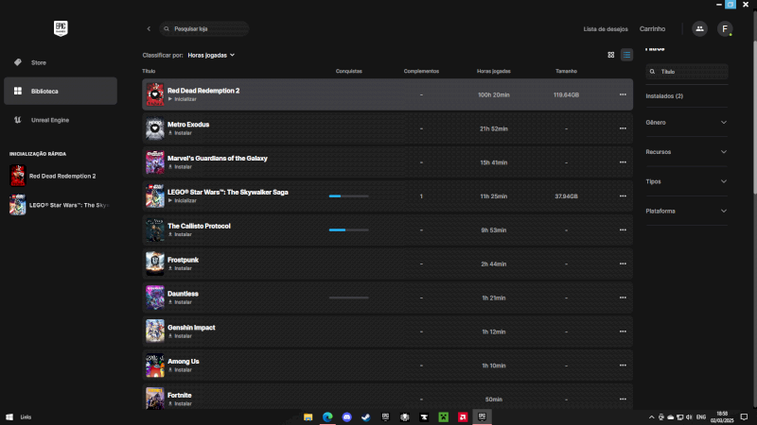Expand the Gênero filter section
Image resolution: width=757 pixels, height=425 pixels.
coord(686,123)
